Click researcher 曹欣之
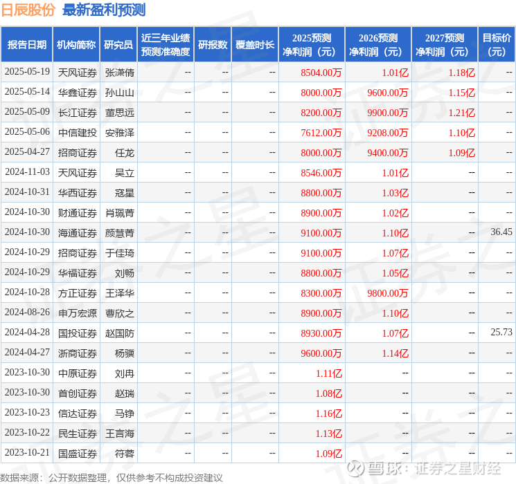This screenshot has width=516, height=484. coord(120,313)
